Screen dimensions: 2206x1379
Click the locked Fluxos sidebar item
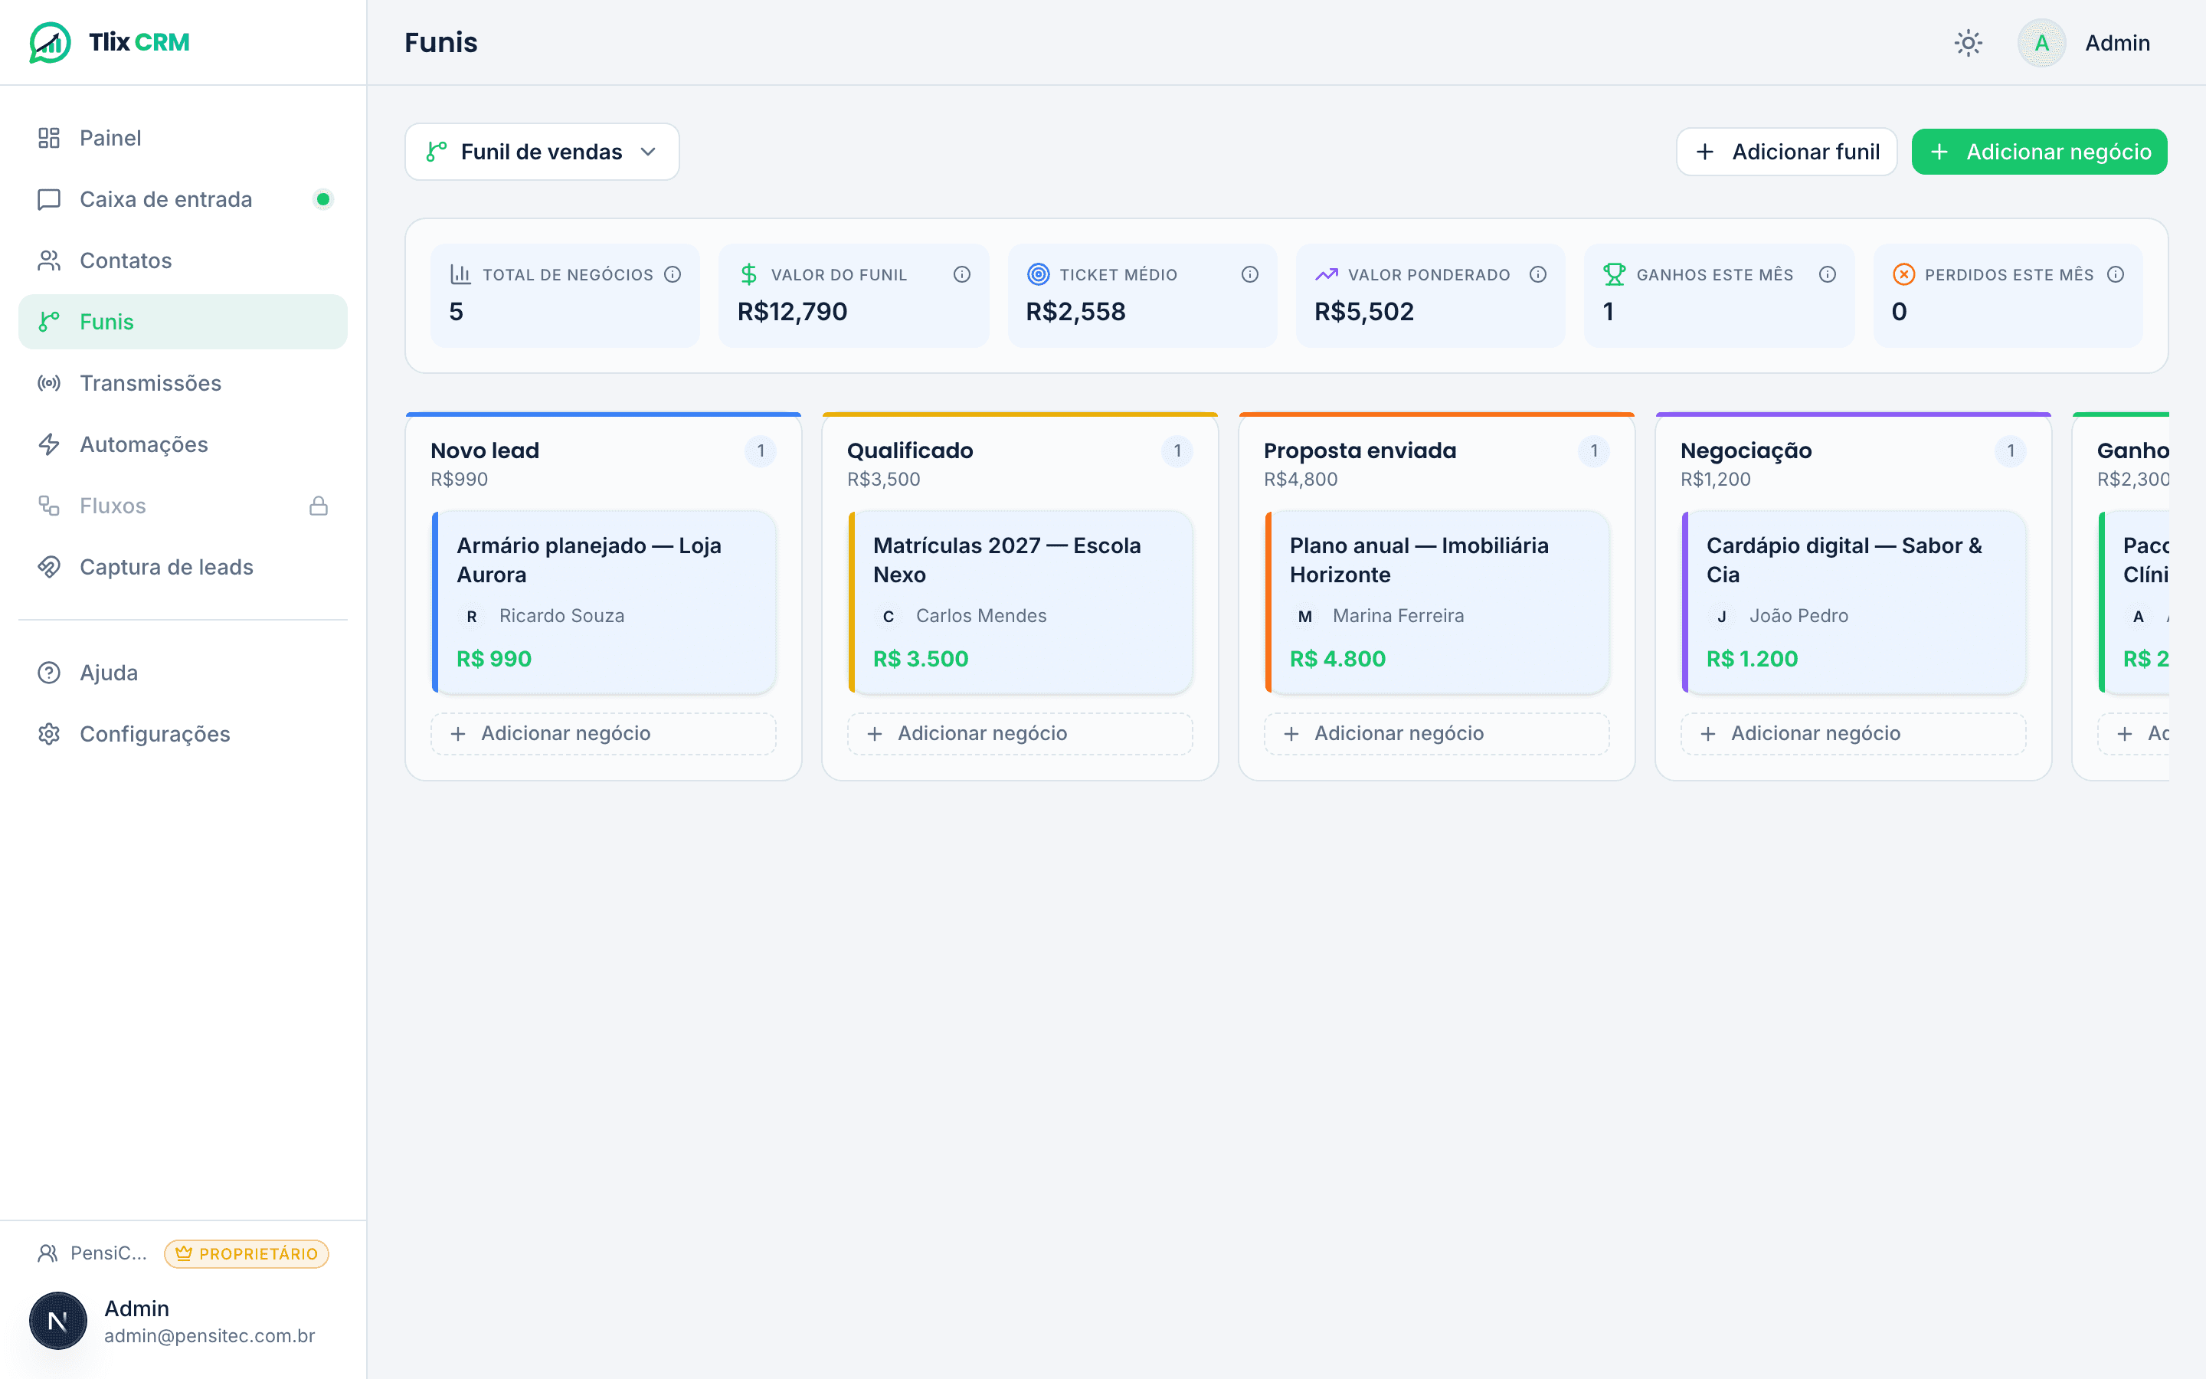point(182,506)
